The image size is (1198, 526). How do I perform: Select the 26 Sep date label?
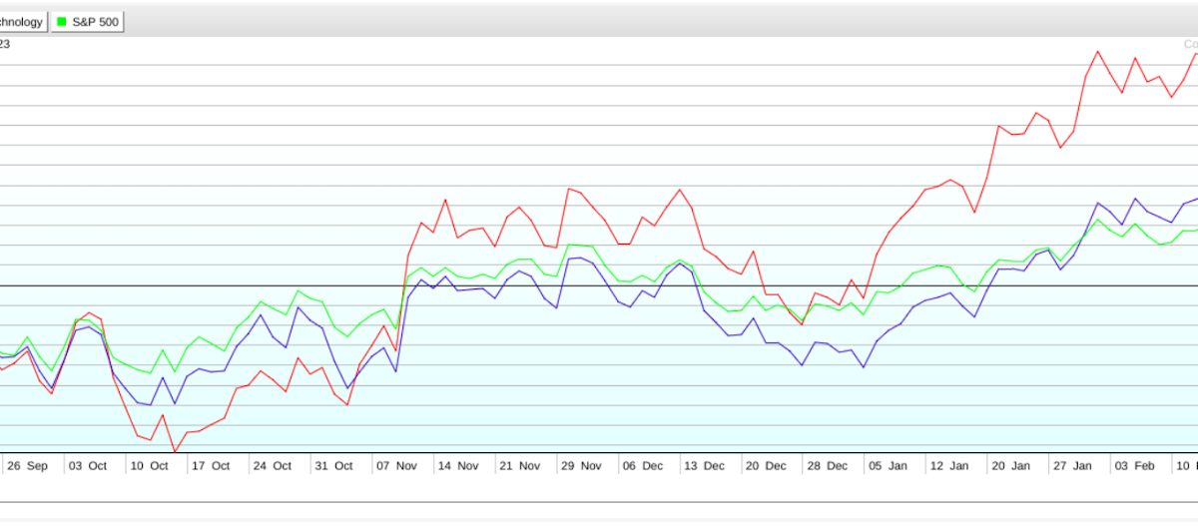pos(28,466)
